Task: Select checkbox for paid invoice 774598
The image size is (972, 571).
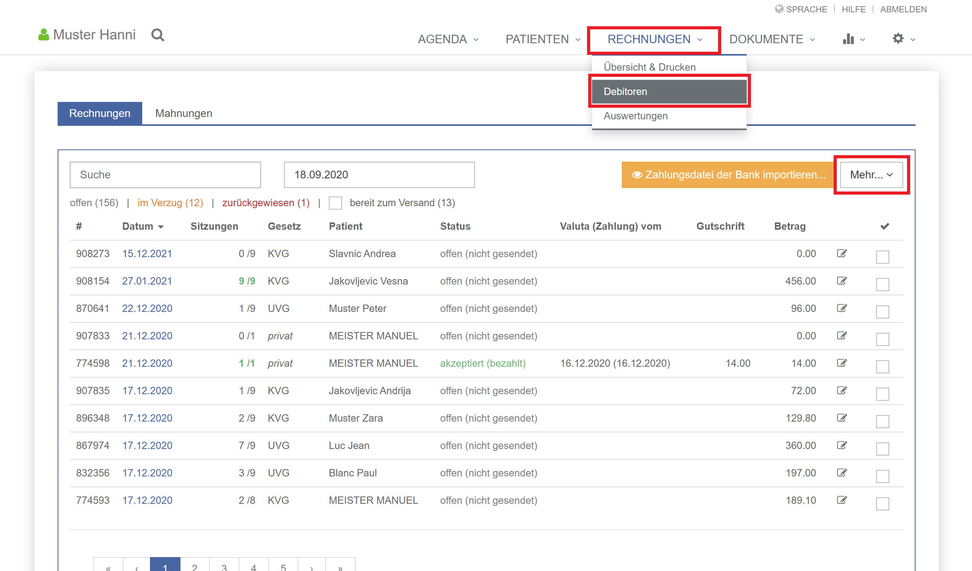Action: (882, 366)
